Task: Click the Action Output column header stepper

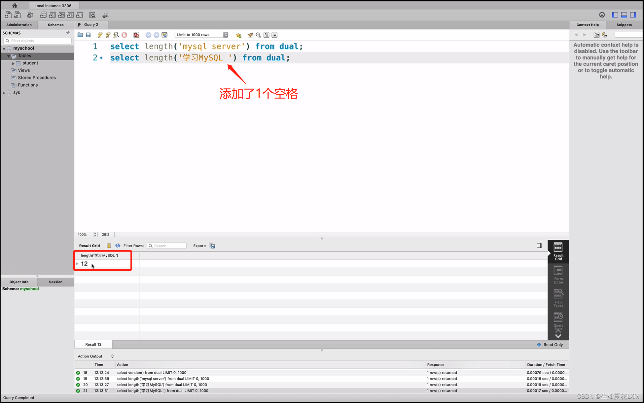Action: [x=113, y=356]
